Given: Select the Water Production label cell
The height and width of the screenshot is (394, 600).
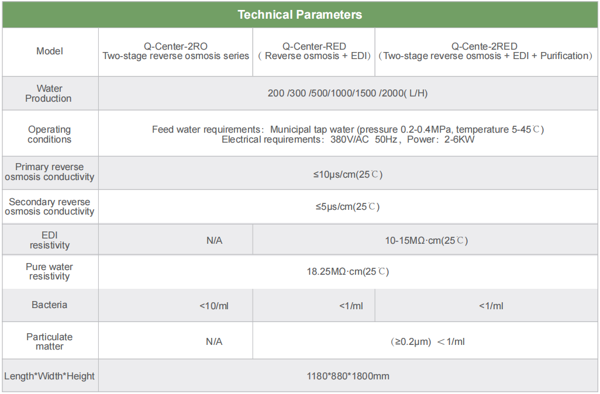Looking at the screenshot, I should 49,94.
